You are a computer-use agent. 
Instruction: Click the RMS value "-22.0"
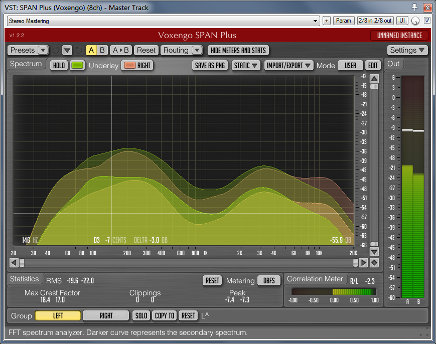pyautogui.click(x=87, y=281)
